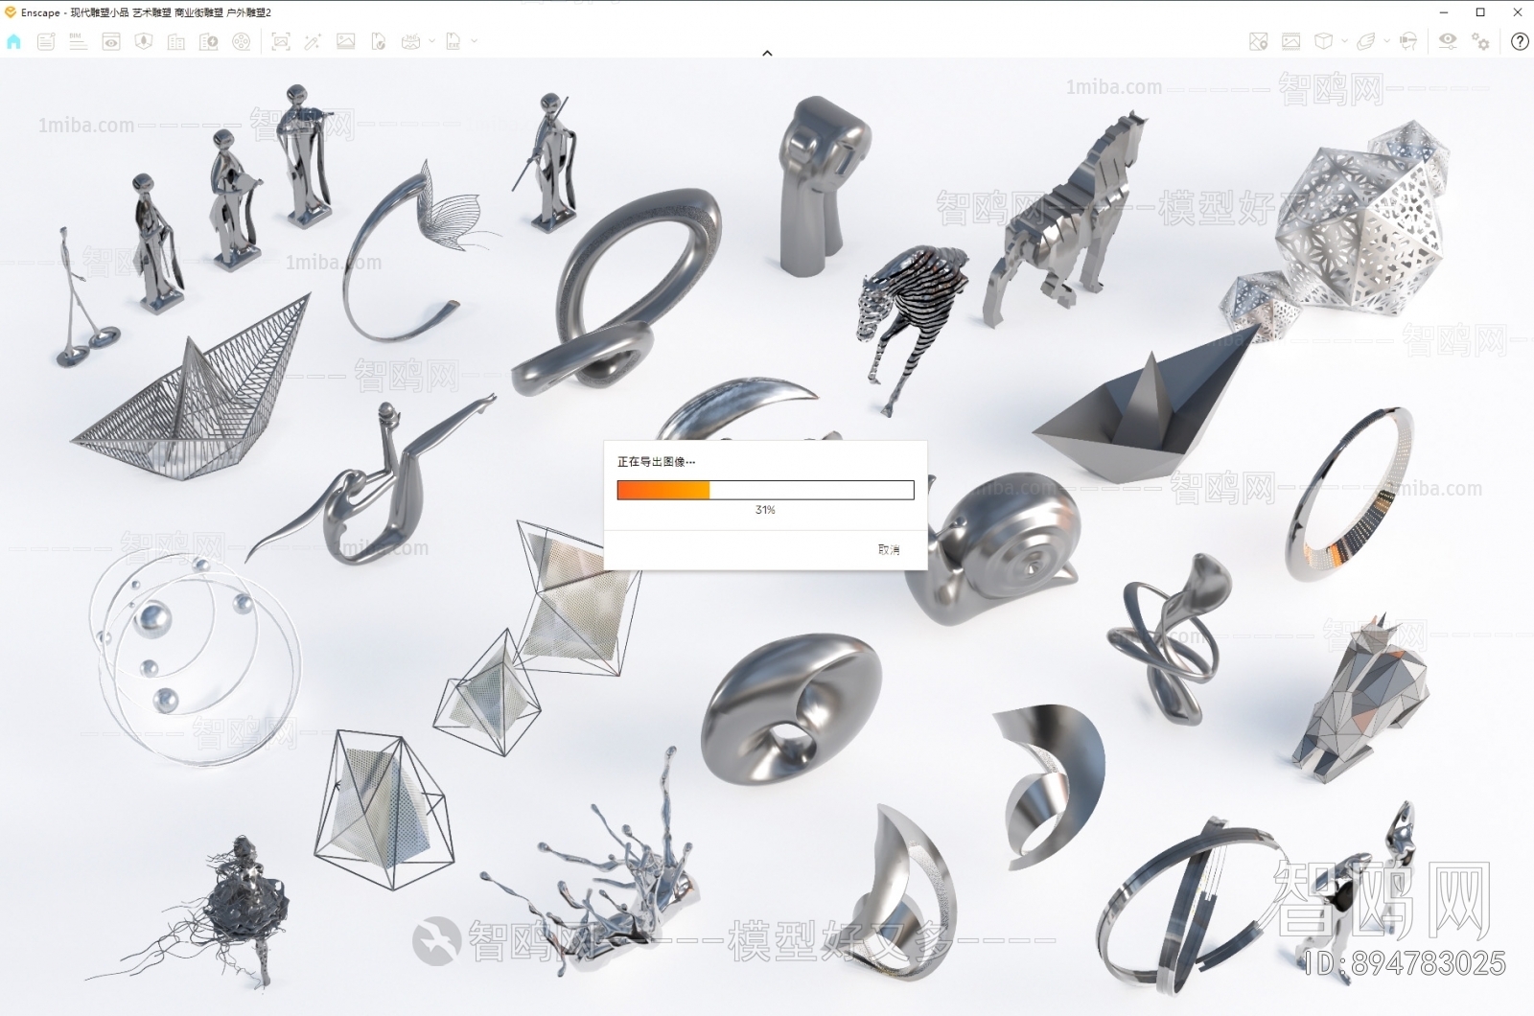Collapse the toolbar with the top chevron
The image size is (1534, 1016).
point(767,54)
